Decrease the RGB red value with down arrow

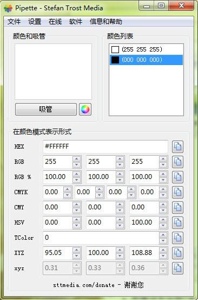click(x=76, y=165)
